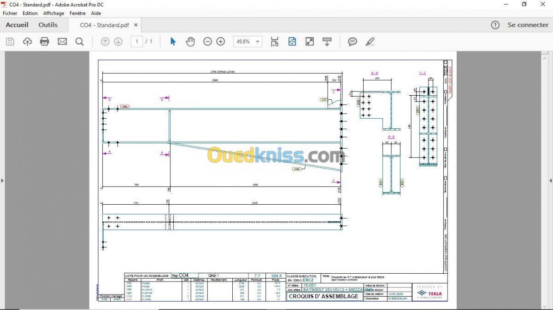Activate the hand pan tool
The image size is (553, 310).
point(190,41)
